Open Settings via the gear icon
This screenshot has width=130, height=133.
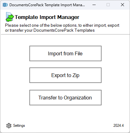click(9, 126)
